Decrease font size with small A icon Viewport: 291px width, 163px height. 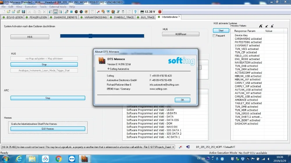coord(267,26)
